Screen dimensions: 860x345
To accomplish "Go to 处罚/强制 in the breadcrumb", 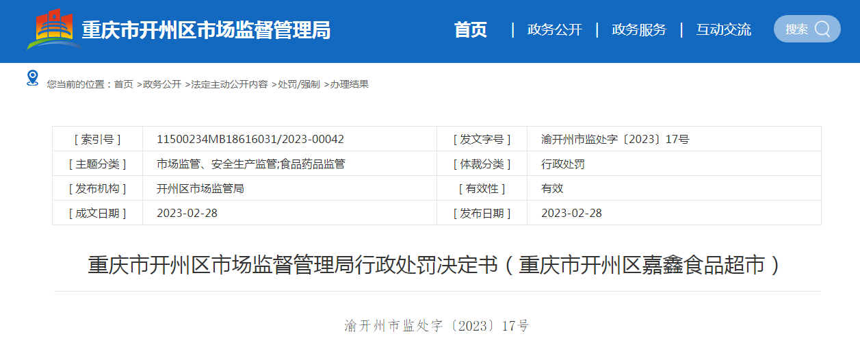I will (x=298, y=84).
